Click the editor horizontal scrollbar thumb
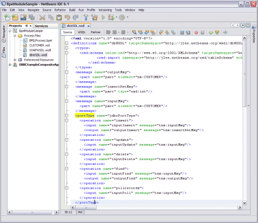Screen dimensions: 258x223 (x=86, y=207)
